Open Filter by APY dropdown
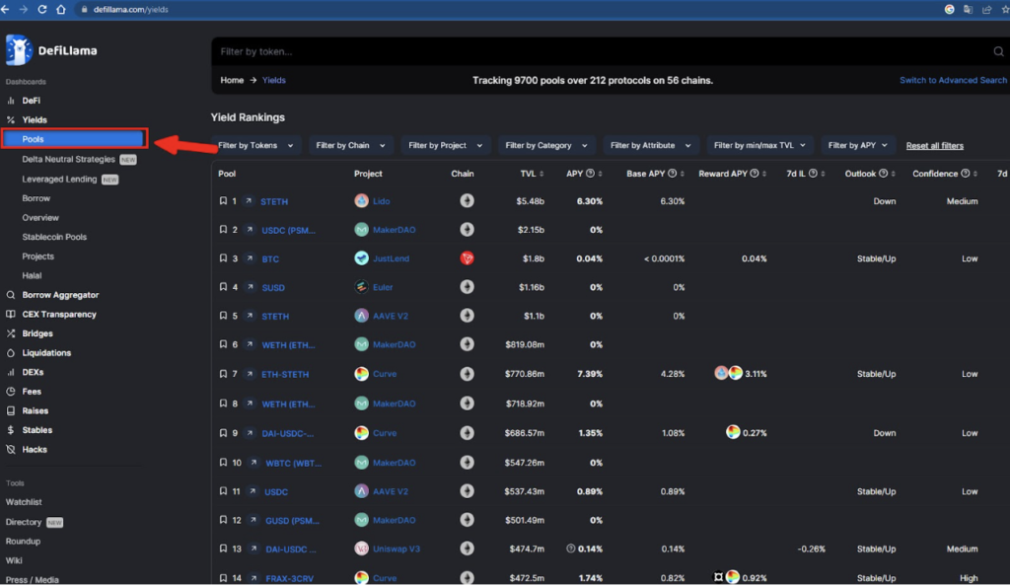 857,146
